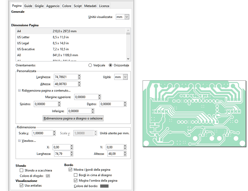
Task: Increase Margine superiore with up arrow
Action: pos(99,96)
